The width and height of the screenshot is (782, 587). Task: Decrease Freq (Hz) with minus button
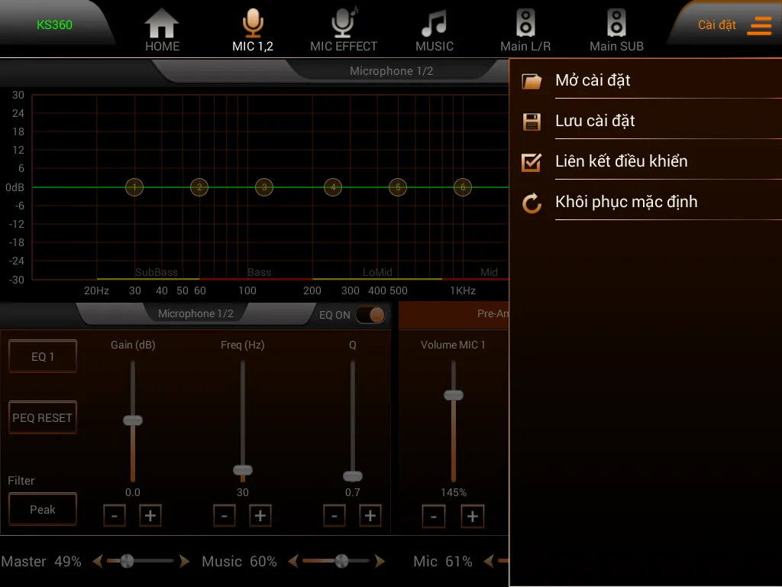(x=224, y=516)
